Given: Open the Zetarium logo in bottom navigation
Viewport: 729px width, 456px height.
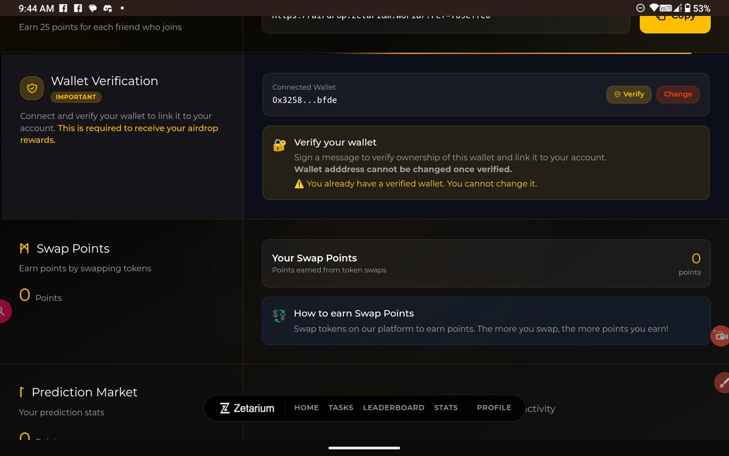Looking at the screenshot, I should tap(247, 408).
